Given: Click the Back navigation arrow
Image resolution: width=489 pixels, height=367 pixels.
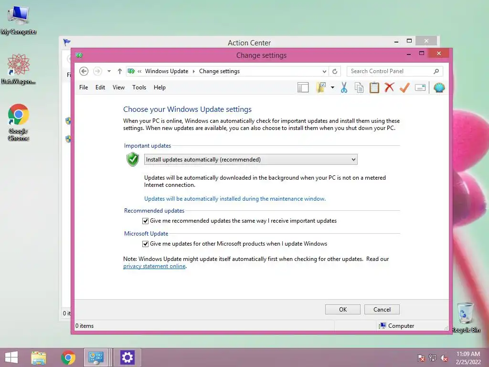Looking at the screenshot, I should (x=84, y=71).
